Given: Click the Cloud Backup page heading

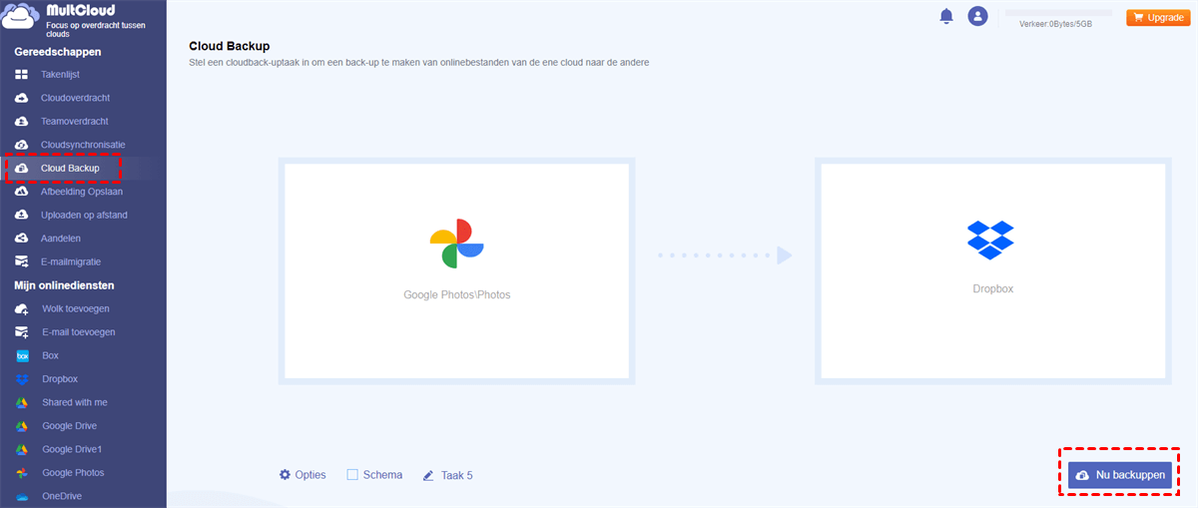Looking at the screenshot, I should pos(230,46).
